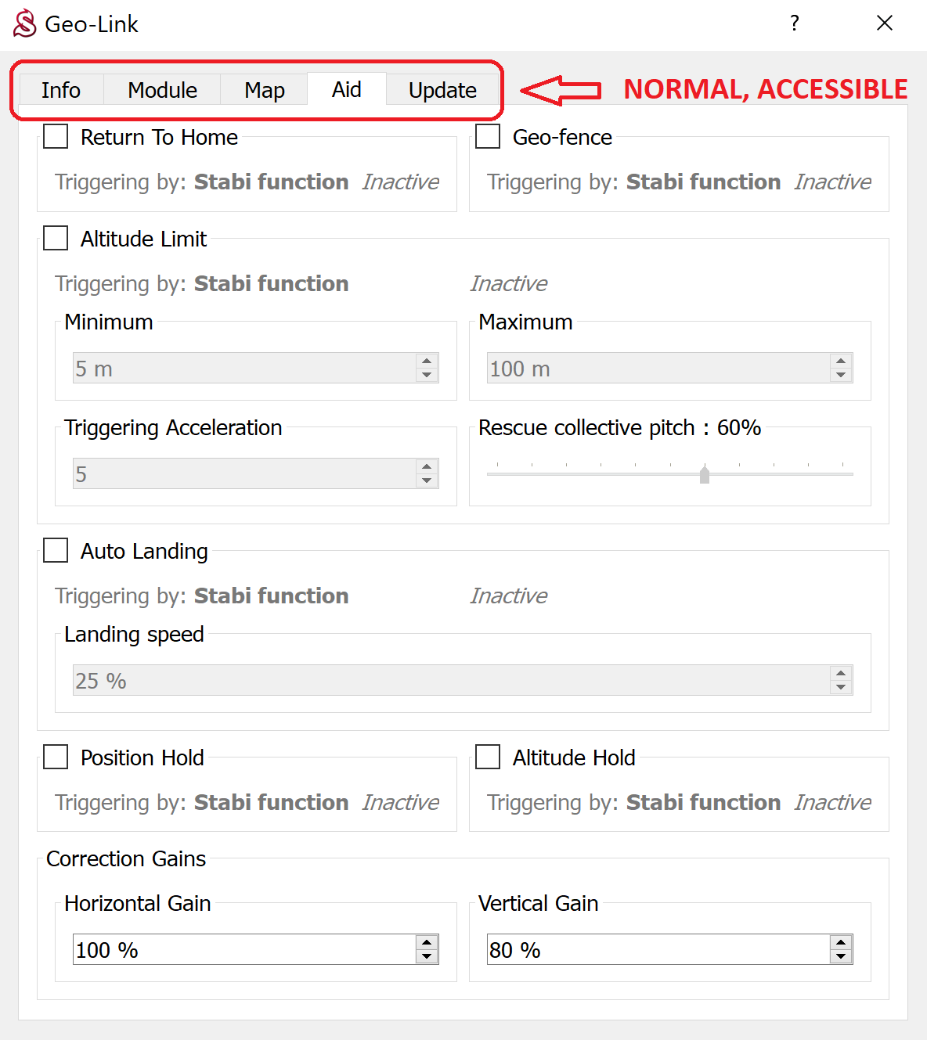Image resolution: width=927 pixels, height=1040 pixels.
Task: Turn on Position Hold checkbox
Action: click(56, 757)
